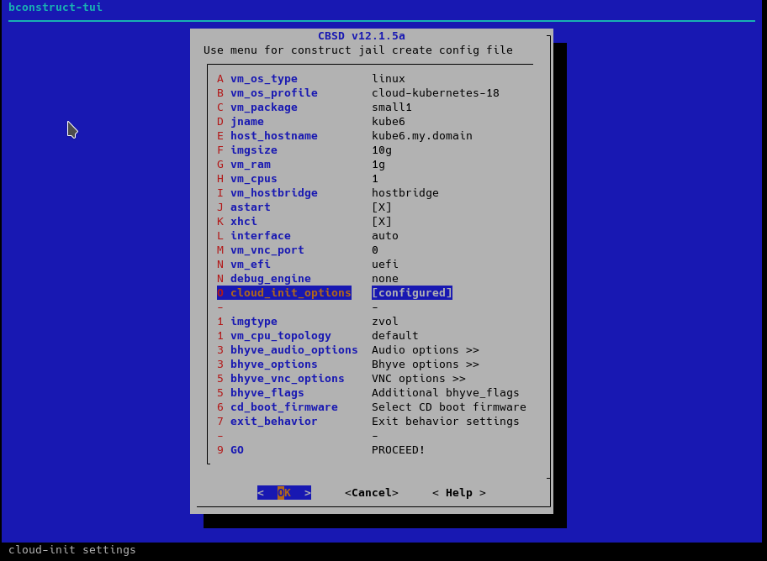Open vm_cpu_topology setting
The height and width of the screenshot is (561, 767).
[x=317, y=336]
